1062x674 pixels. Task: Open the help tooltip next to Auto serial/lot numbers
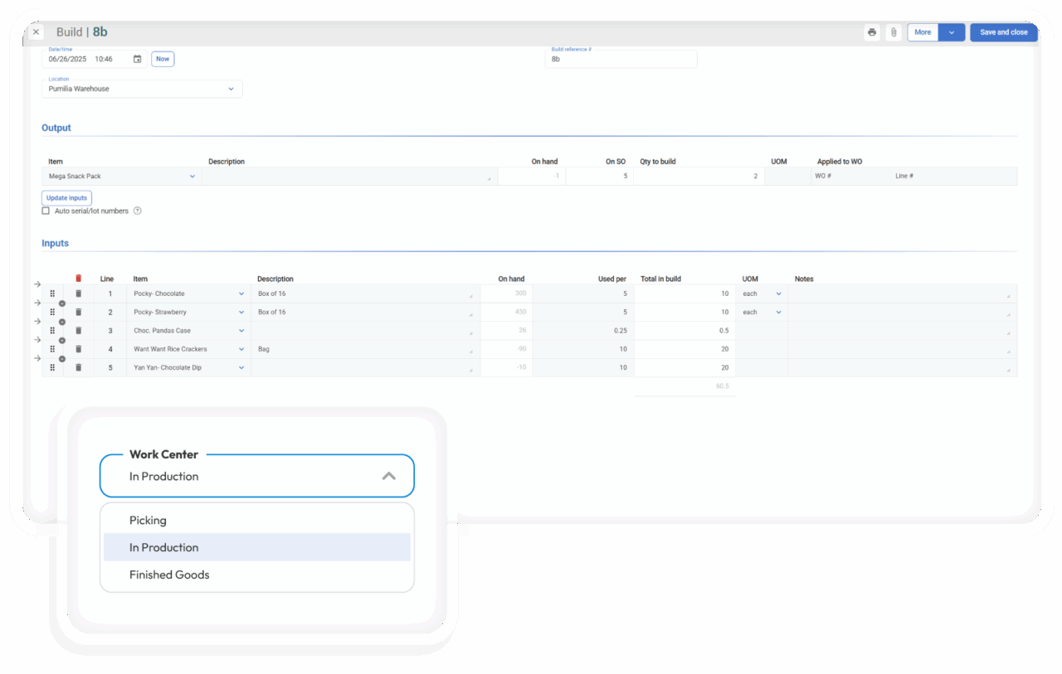[x=137, y=211]
